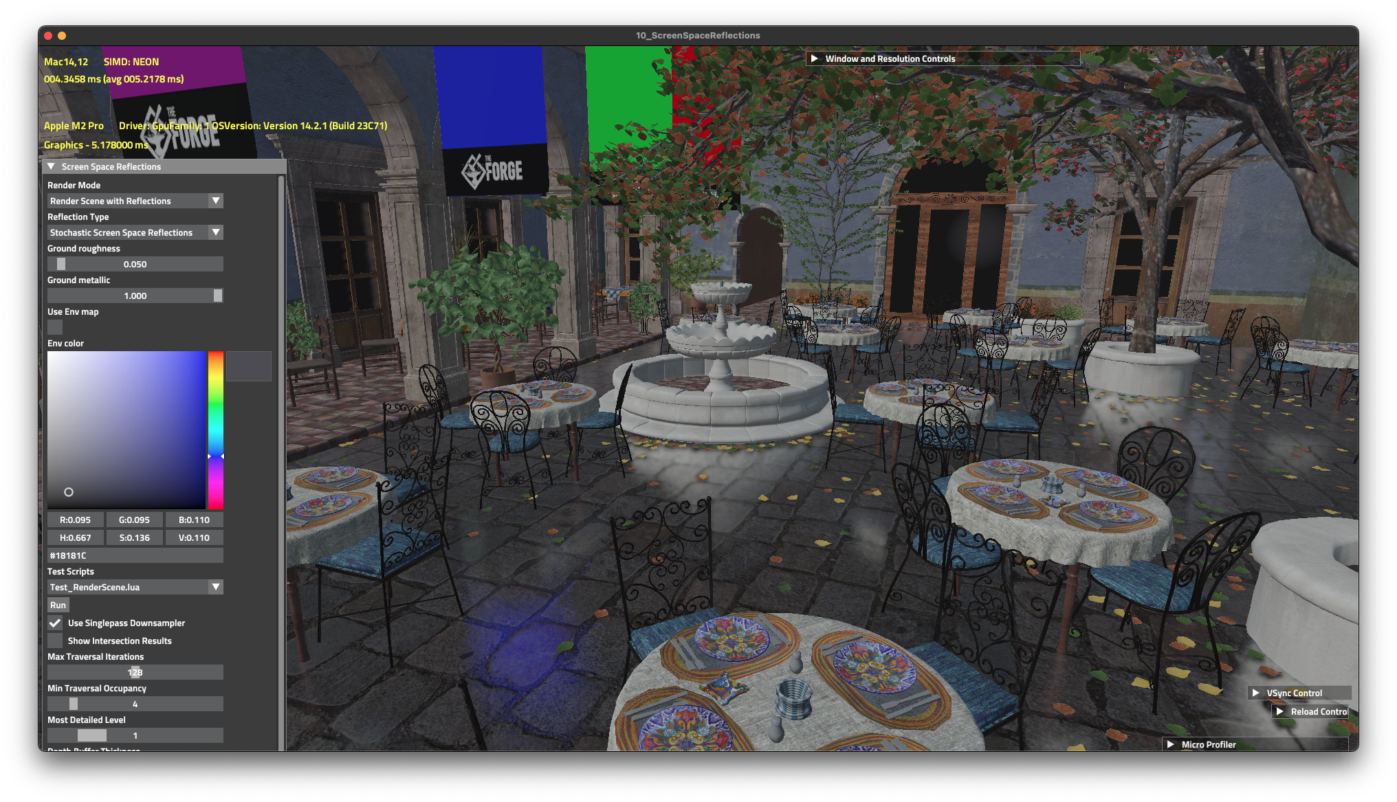Select Render Mode dropdown

coord(134,201)
